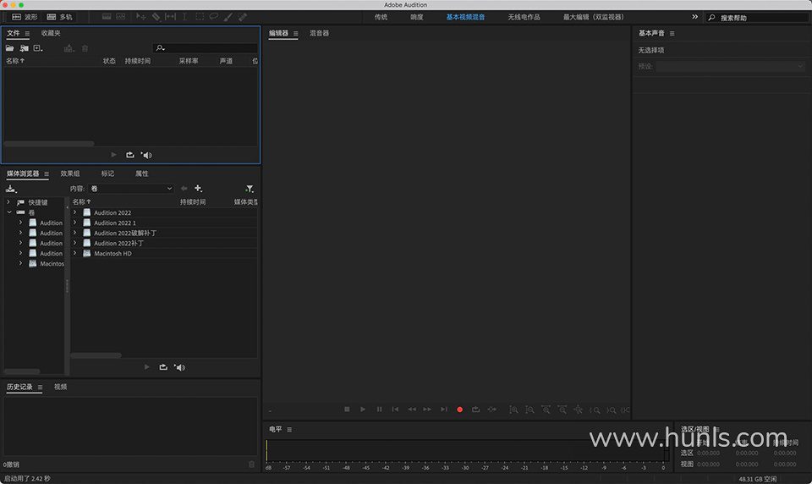
Task: Click the Files panel search field
Action: click(205, 48)
